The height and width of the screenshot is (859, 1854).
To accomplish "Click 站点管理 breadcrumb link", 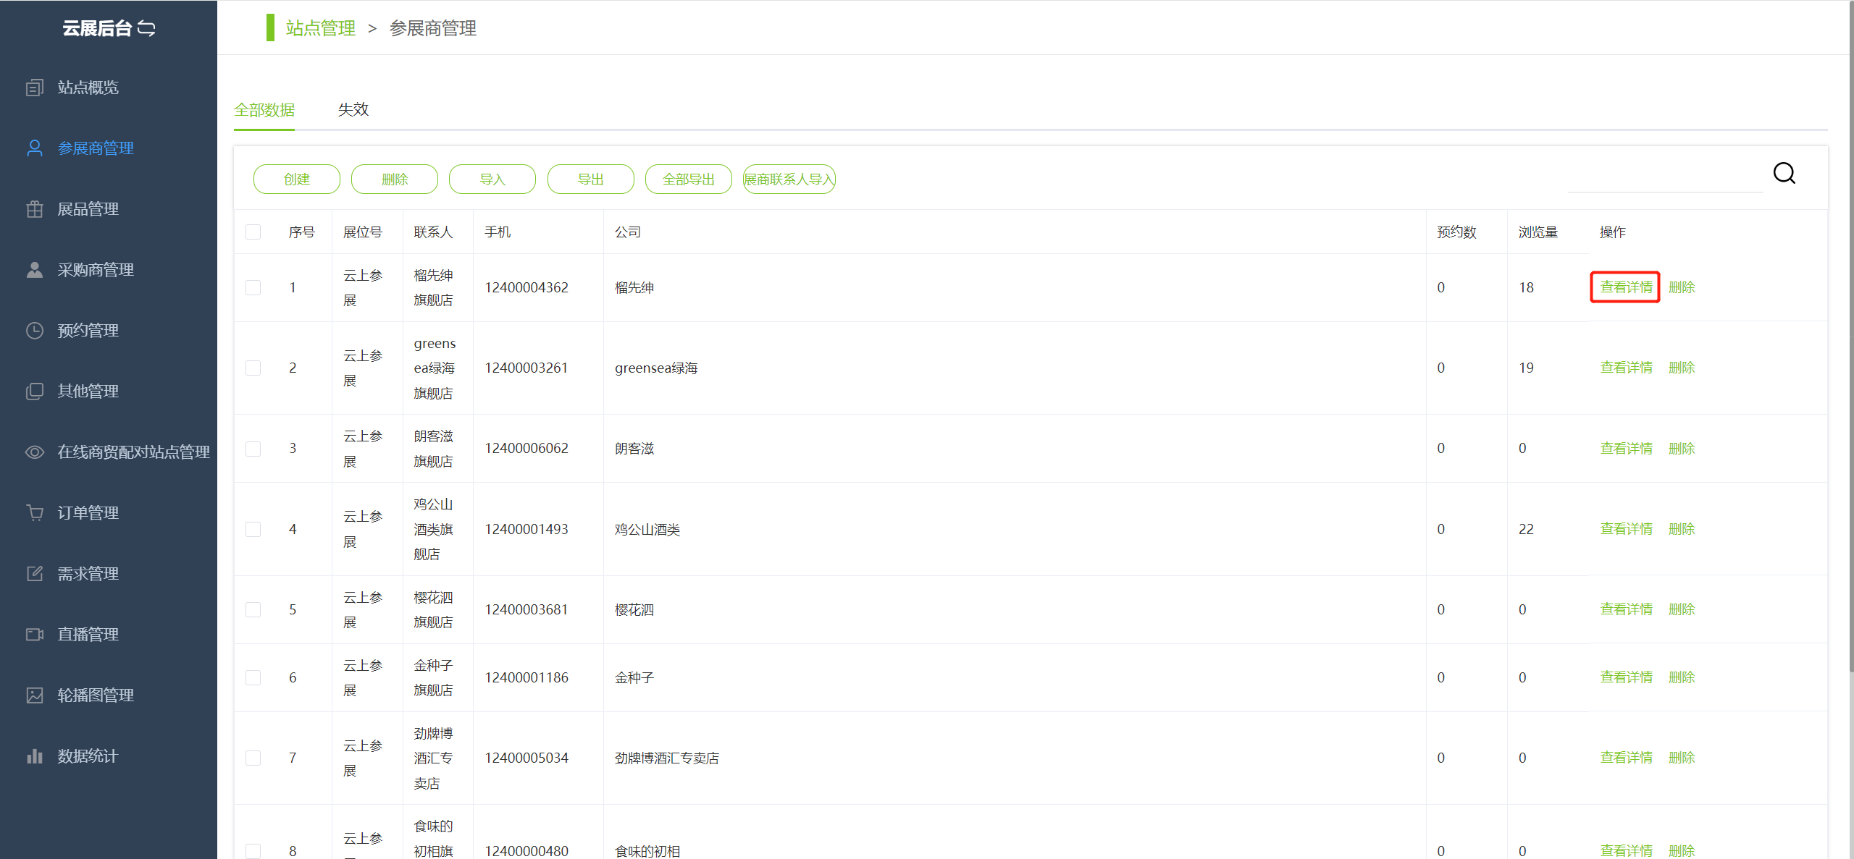I will pos(320,28).
